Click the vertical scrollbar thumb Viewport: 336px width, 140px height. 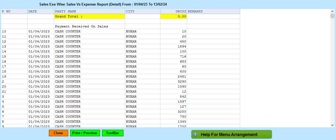click(332, 16)
